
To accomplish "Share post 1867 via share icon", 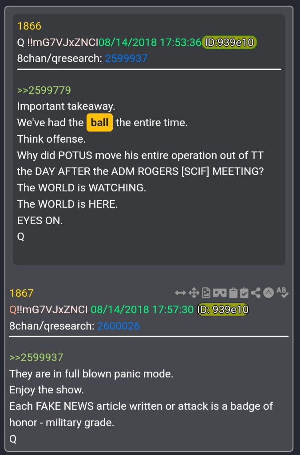I will [x=256, y=293].
